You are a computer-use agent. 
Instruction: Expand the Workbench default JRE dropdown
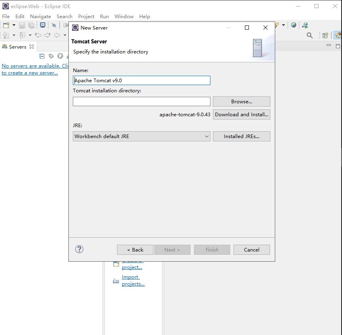(x=142, y=137)
